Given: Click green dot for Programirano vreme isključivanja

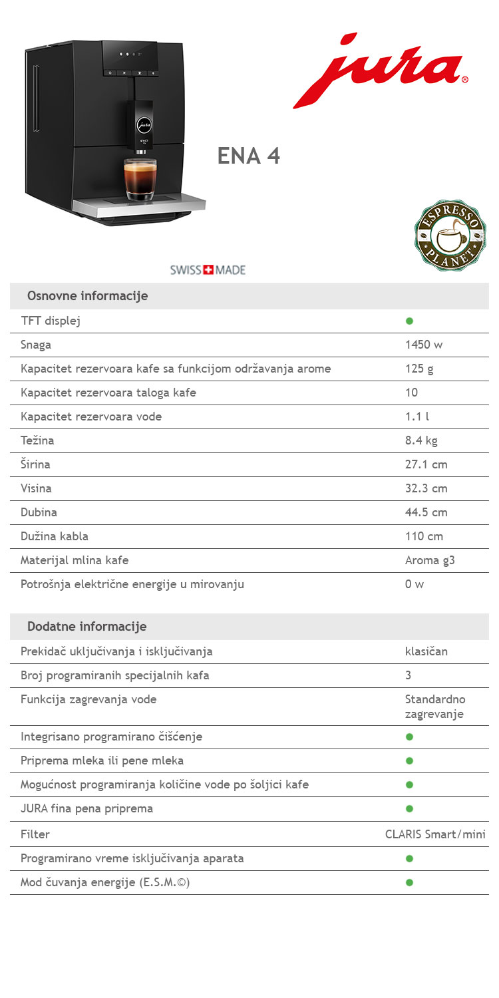Looking at the screenshot, I should 409,858.
